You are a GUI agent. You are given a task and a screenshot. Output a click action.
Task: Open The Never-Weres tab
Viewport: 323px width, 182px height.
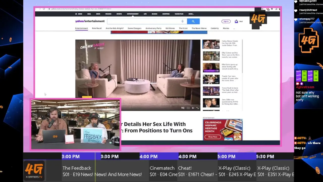[199, 28]
